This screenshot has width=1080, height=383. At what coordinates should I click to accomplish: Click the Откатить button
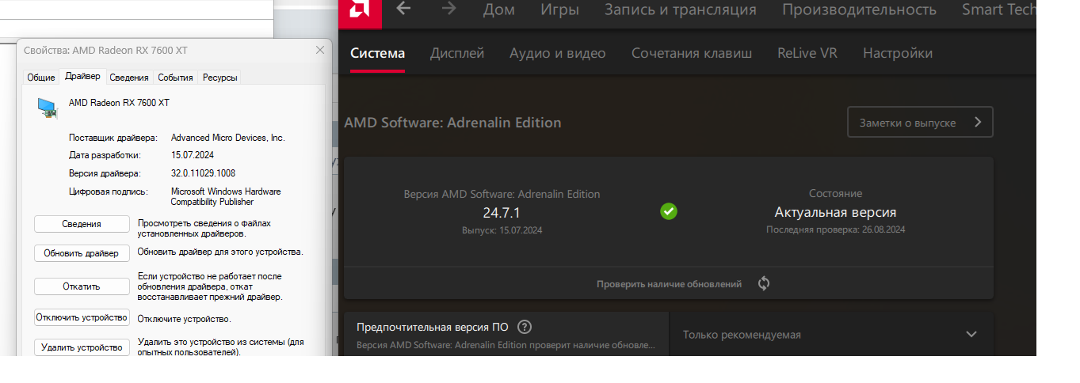[82, 286]
